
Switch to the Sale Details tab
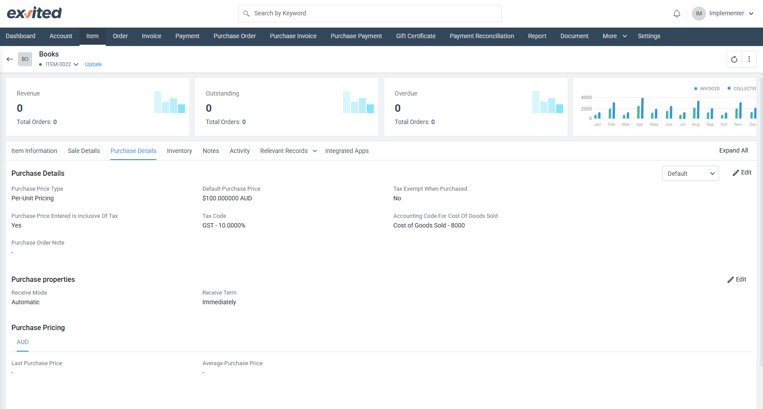coord(84,151)
